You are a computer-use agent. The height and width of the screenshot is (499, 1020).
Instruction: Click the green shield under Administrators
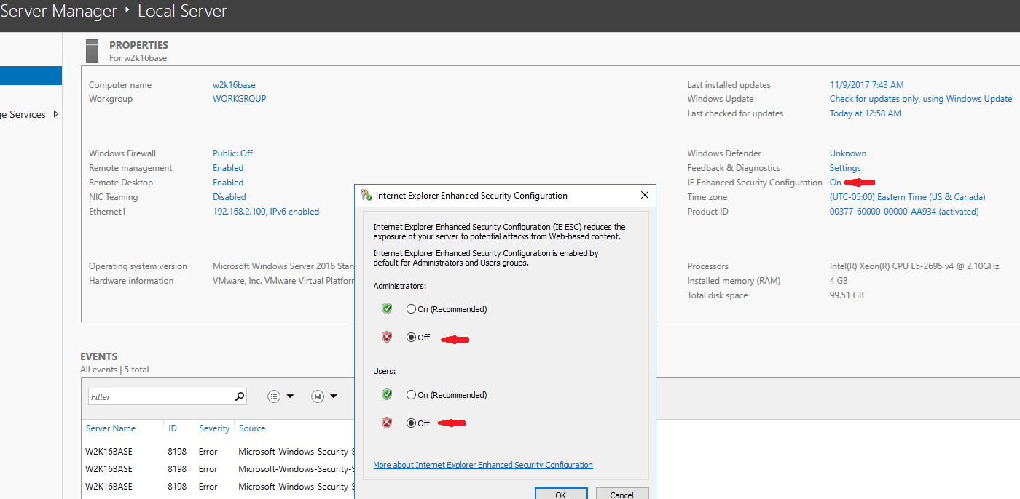[387, 309]
